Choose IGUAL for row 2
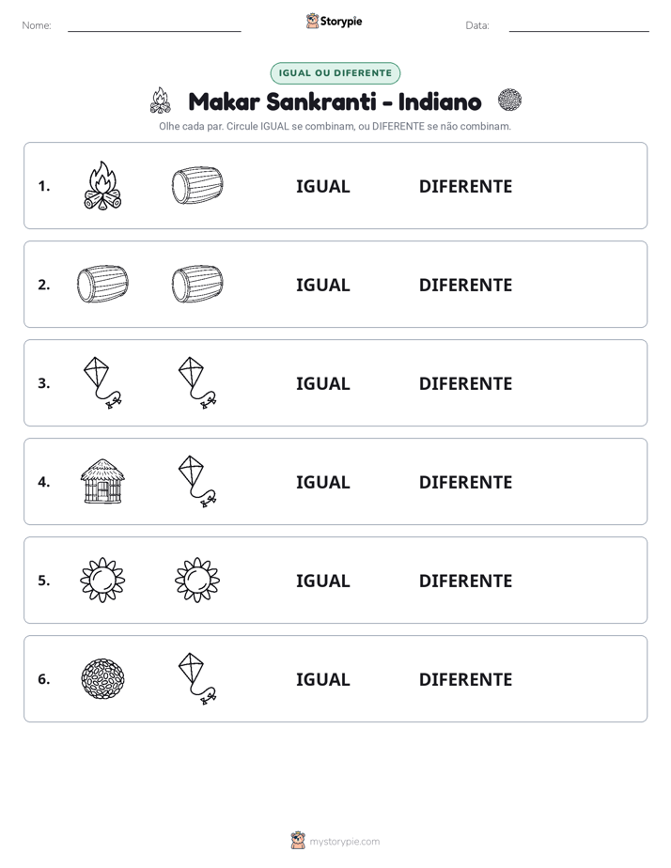 point(322,285)
